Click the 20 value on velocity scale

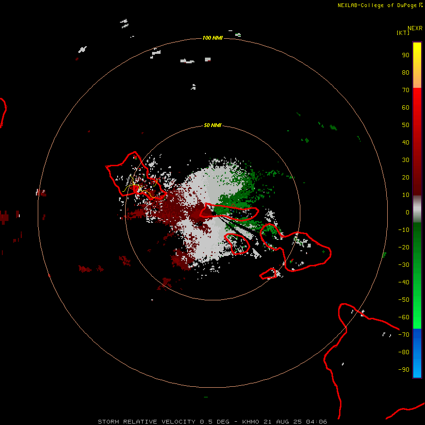(x=406, y=178)
